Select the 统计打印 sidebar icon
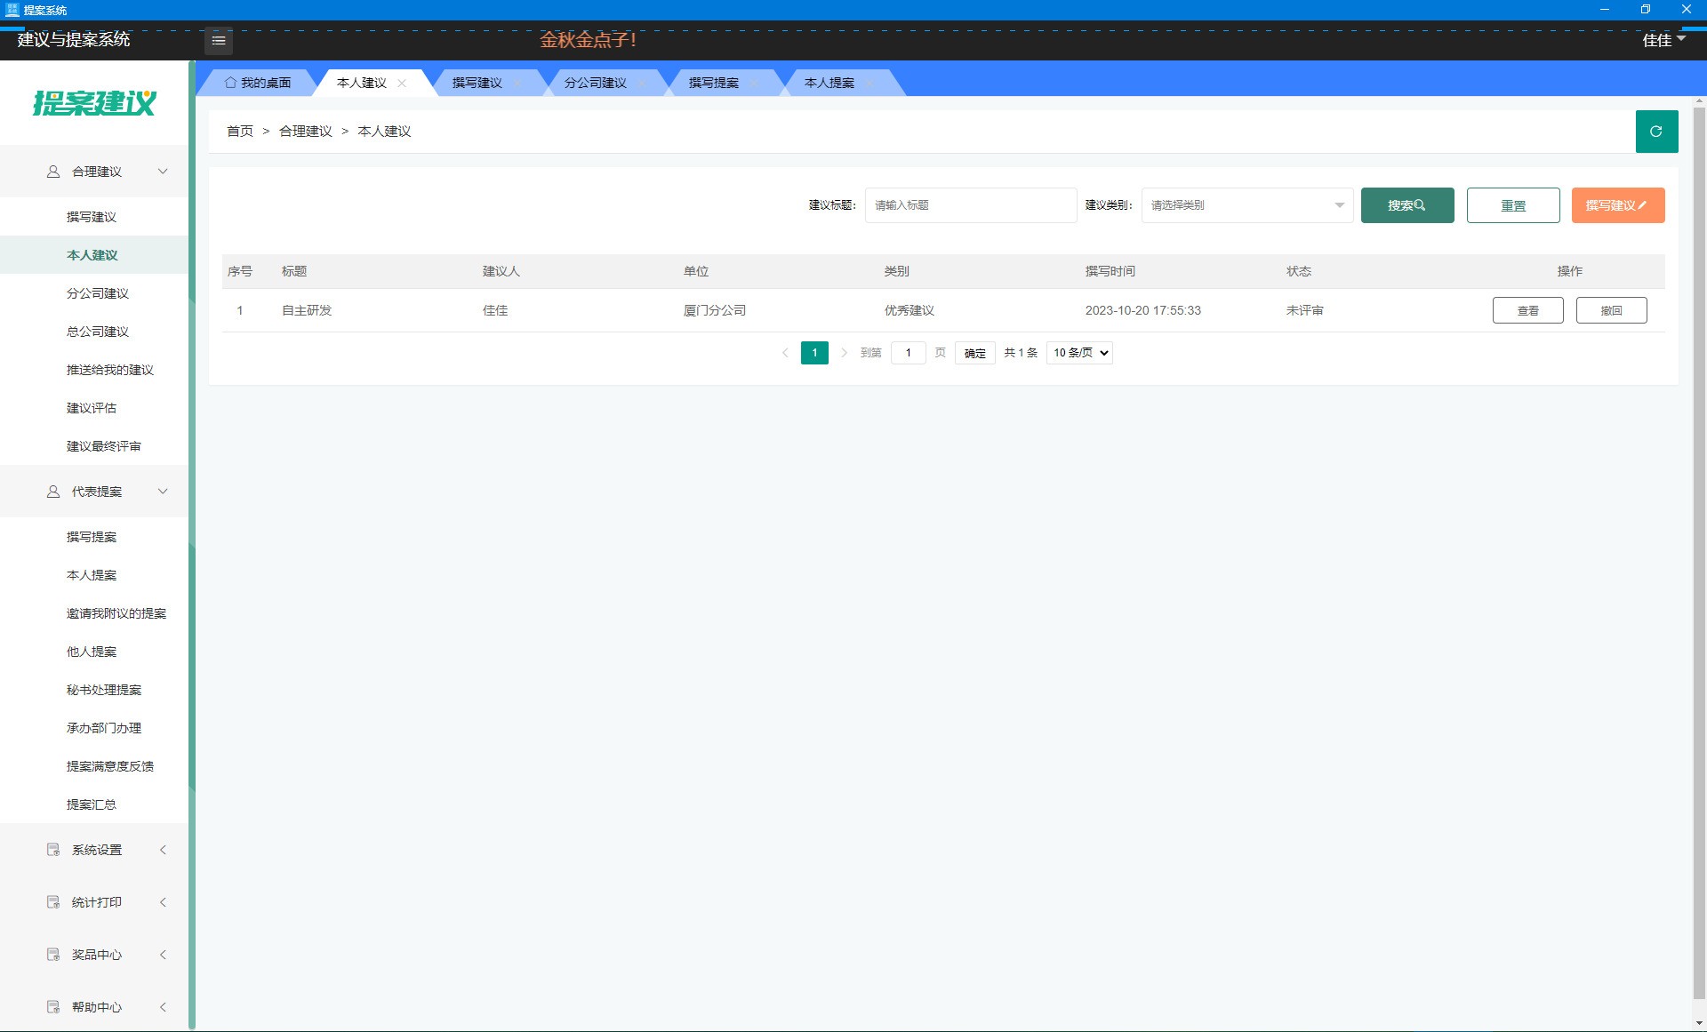Image resolution: width=1707 pixels, height=1032 pixels. coord(52,901)
